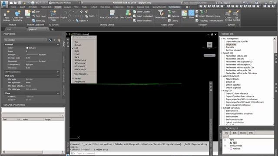This screenshot has height=156, width=278.
Task: Select Manhole under STRUCTURES
Action: (x=236, y=149)
